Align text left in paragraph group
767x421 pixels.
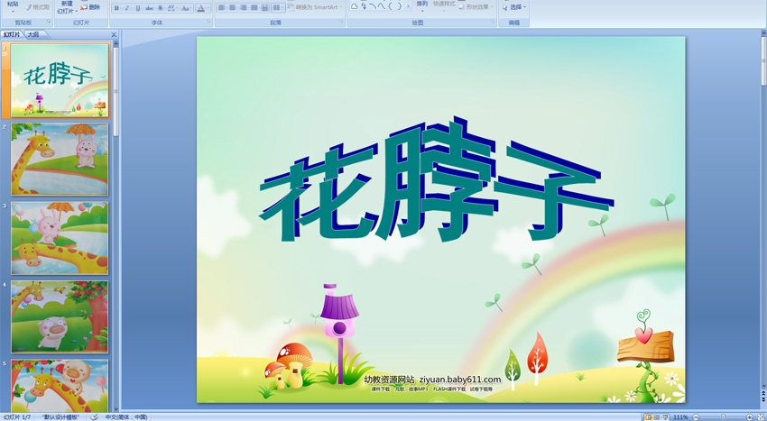point(222,8)
